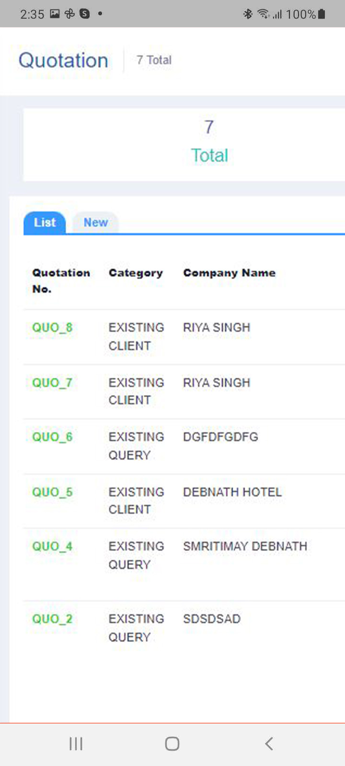Click the Quotation page heading

tap(63, 60)
